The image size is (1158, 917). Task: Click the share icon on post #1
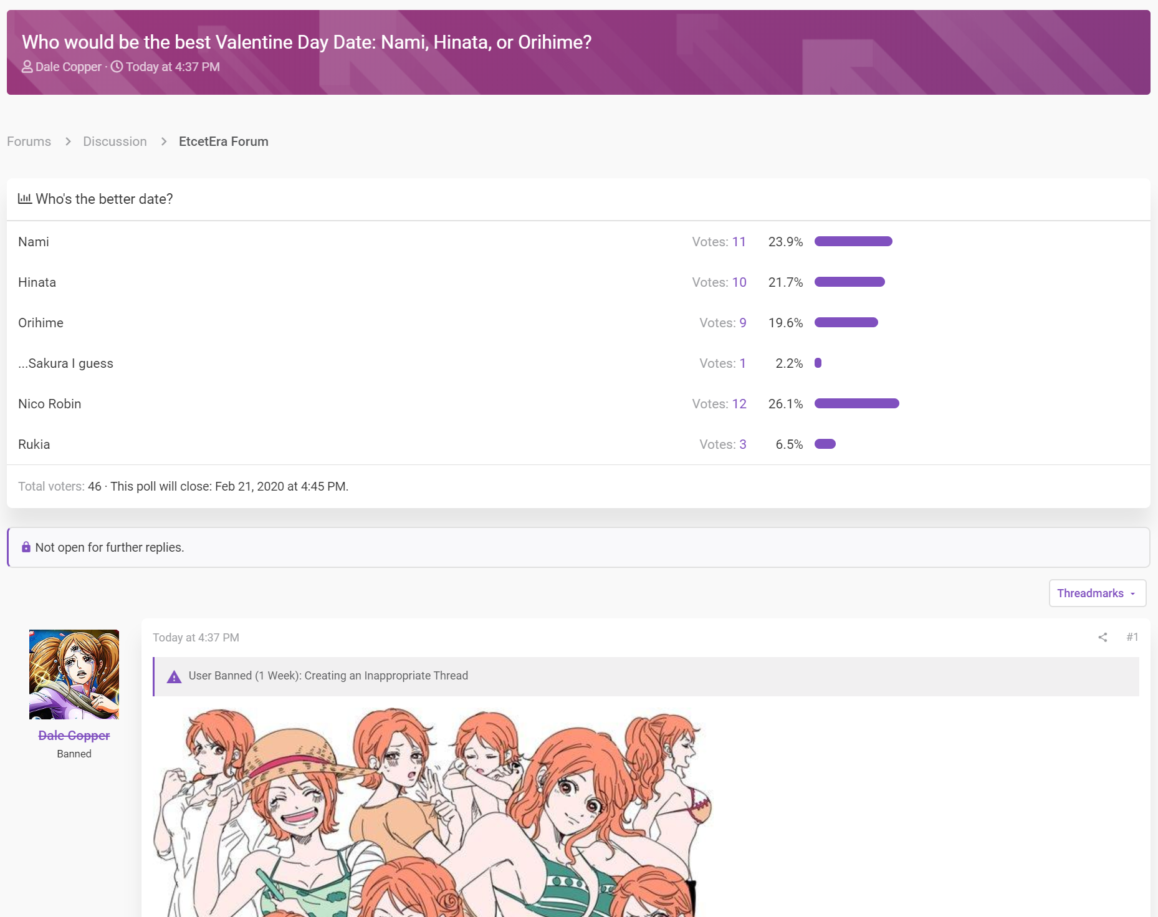1103,637
